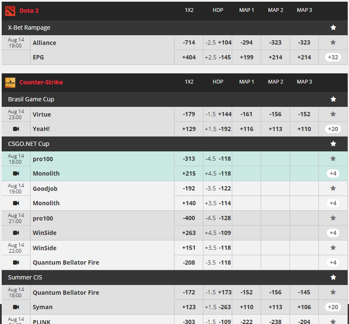The image size is (349, 324).
Task: Expand +20 additional bets for Virtue vs YeaH!
Action: pyautogui.click(x=333, y=129)
